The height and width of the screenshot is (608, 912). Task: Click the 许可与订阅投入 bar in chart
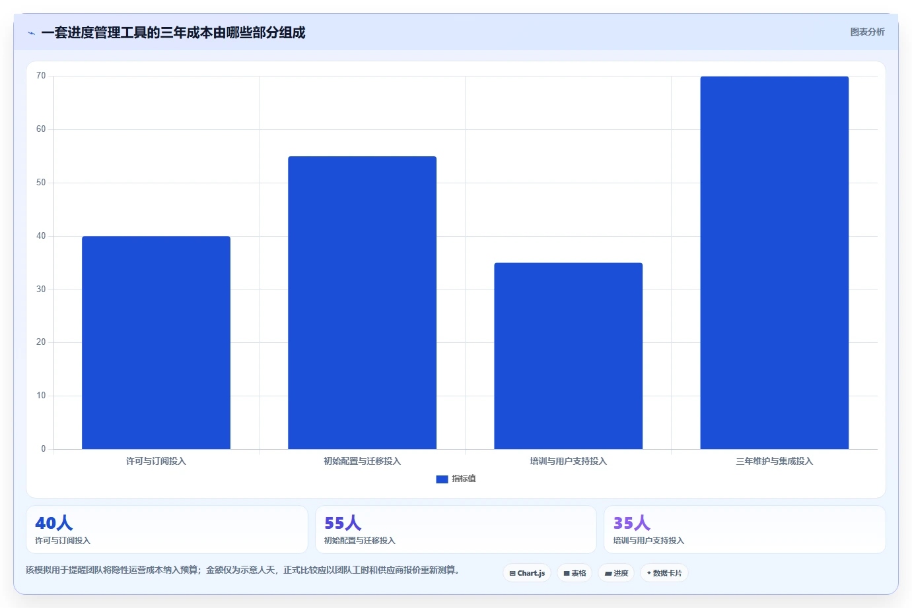tap(156, 342)
